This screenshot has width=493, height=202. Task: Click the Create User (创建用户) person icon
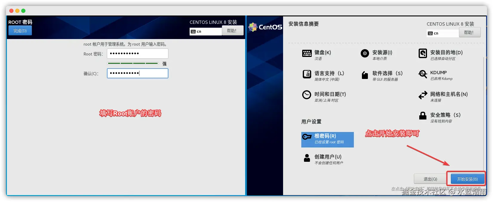[307, 158]
